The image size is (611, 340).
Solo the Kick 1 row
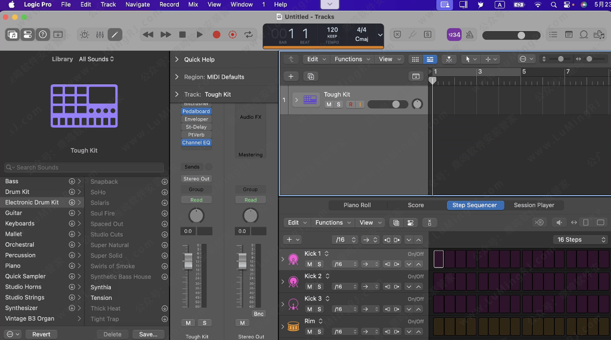(319, 264)
